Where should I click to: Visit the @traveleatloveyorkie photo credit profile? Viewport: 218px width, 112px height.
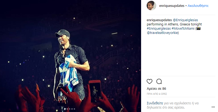point(163,33)
